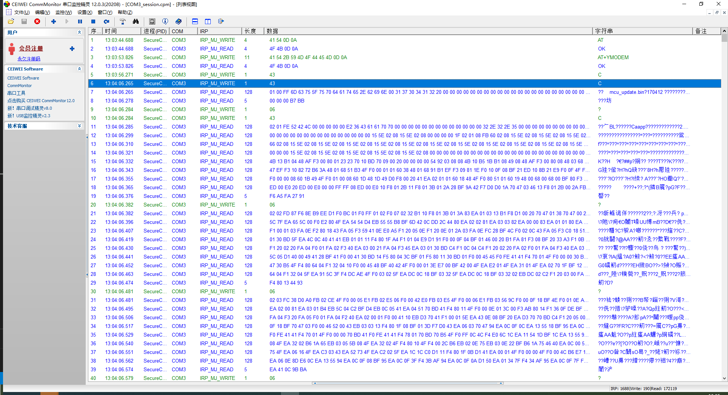Collapse the CEIWEI Software panel
Image resolution: width=728 pixels, height=395 pixels.
point(79,69)
